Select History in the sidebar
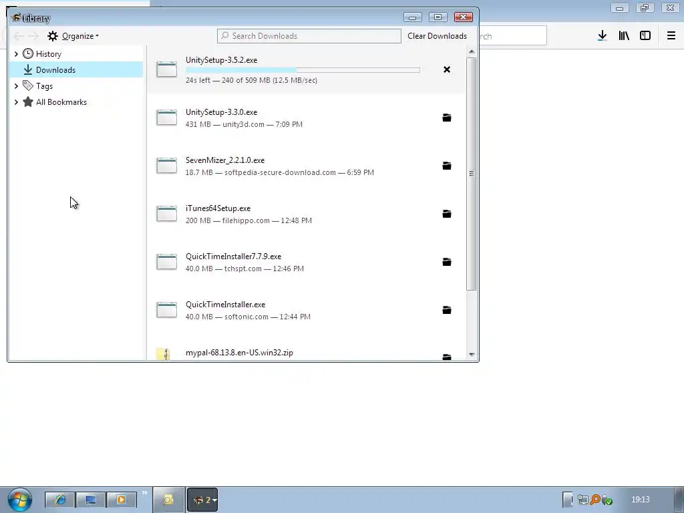Image resolution: width=684 pixels, height=513 pixels. [48, 53]
